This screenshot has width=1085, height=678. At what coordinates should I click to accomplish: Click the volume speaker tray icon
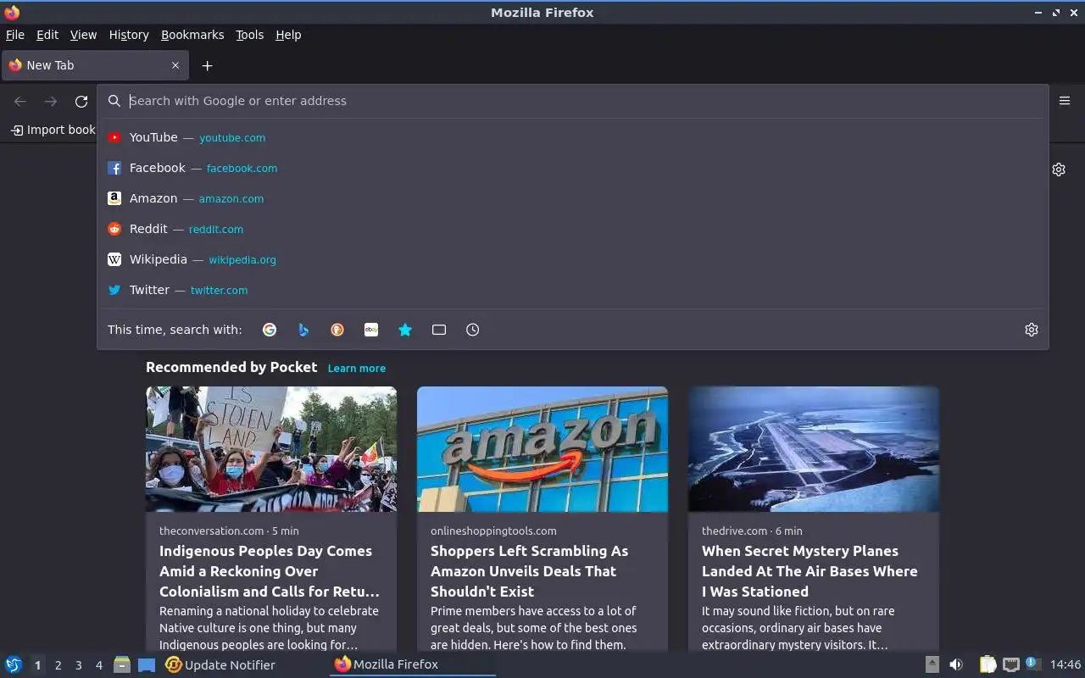(956, 664)
